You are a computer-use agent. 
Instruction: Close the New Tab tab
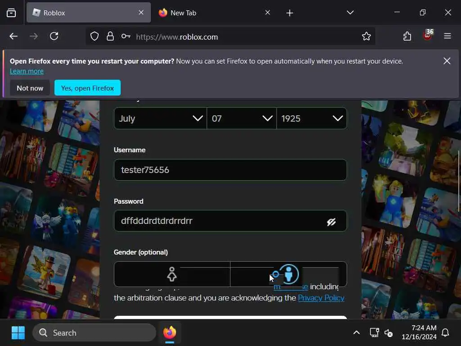pyautogui.click(x=267, y=12)
